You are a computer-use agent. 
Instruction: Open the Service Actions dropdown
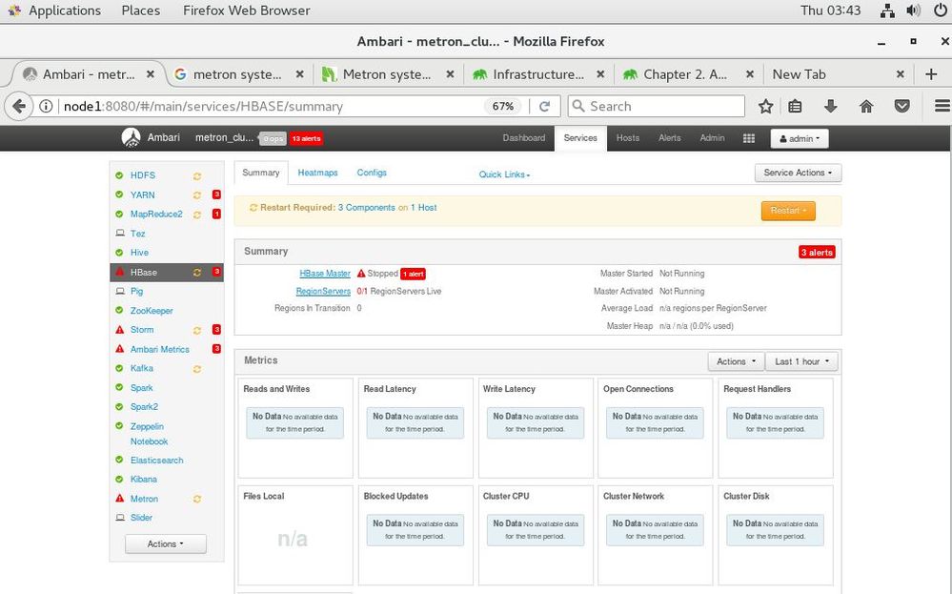798,173
